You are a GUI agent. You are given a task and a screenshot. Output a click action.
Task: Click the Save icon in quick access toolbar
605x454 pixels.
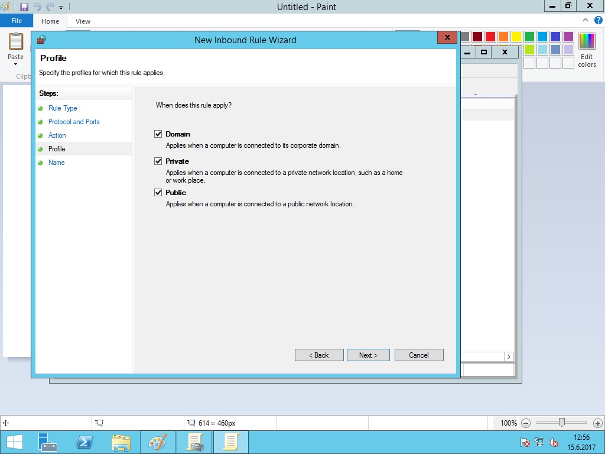click(24, 7)
